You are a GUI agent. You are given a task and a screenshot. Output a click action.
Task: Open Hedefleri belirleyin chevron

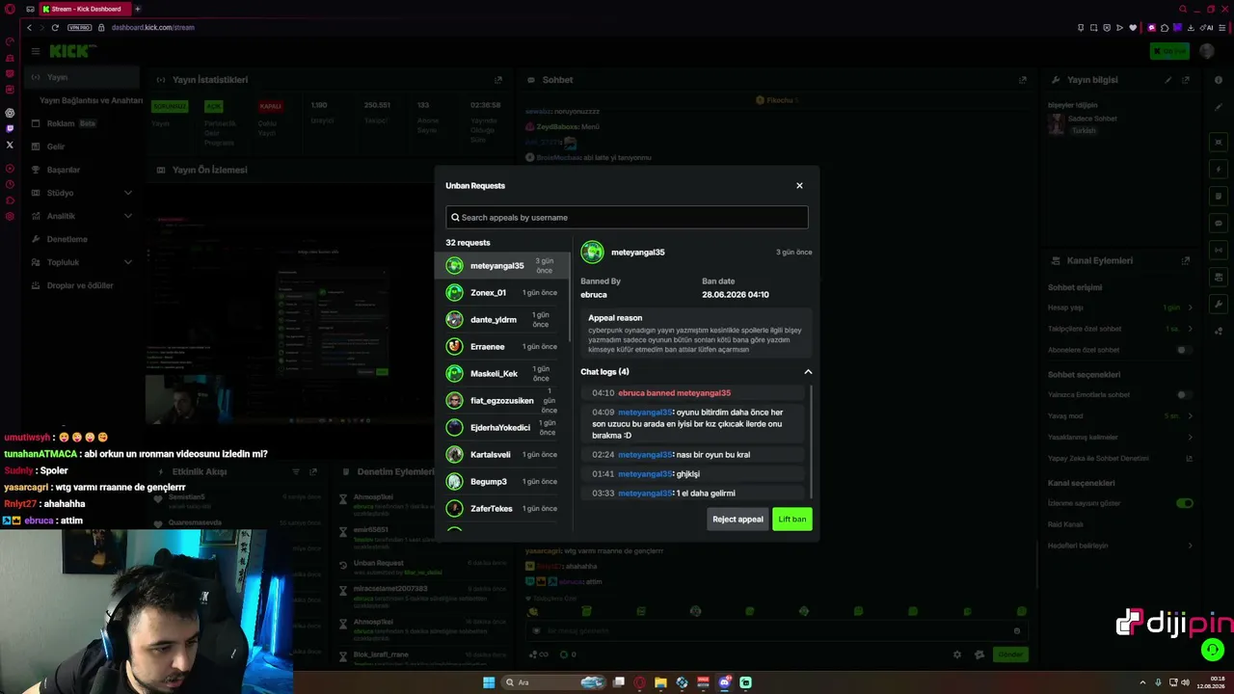[x=1191, y=546]
